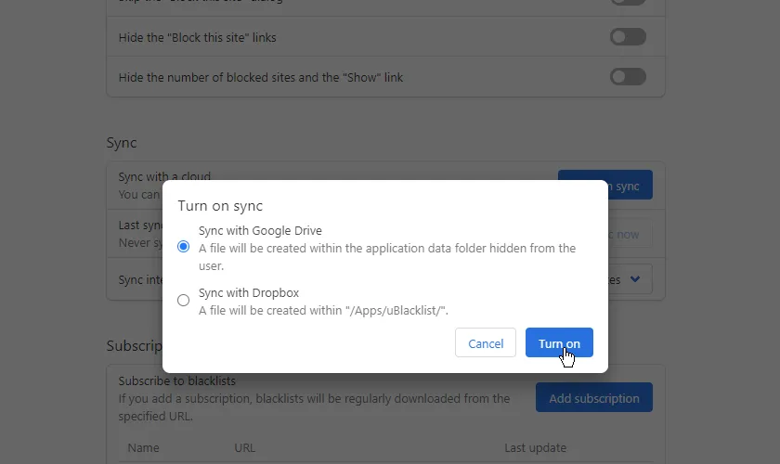
Task: Click the URL column header
Action: click(245, 447)
